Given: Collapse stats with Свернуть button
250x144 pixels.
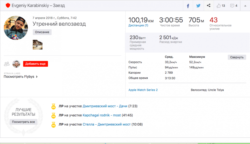Looking at the screenshot, I should pos(237,57).
